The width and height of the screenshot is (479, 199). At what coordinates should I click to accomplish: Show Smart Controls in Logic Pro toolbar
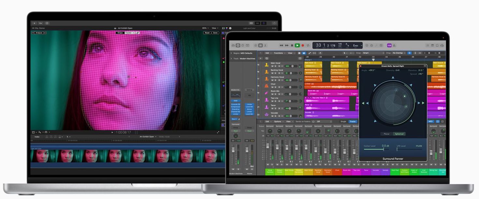click(x=256, y=45)
